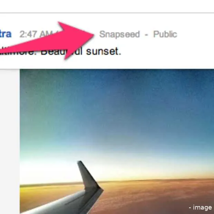This screenshot has width=214, height=214.
Task: Click the thin divider line above the post
Action: point(107,13)
